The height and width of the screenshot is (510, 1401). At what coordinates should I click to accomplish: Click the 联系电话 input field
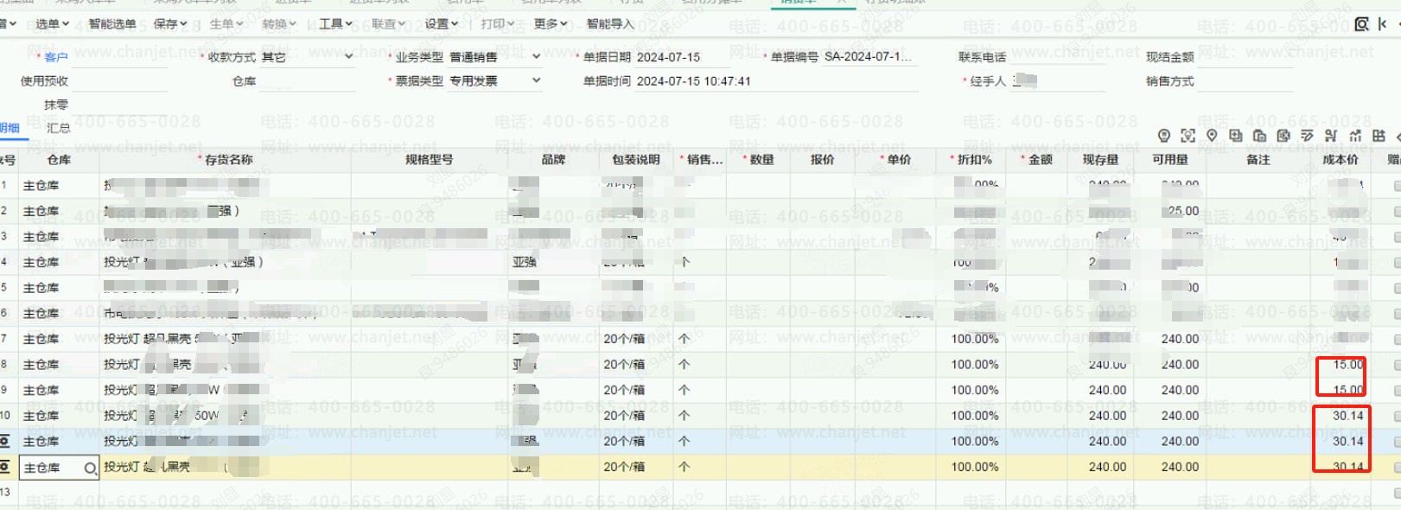tap(1057, 57)
